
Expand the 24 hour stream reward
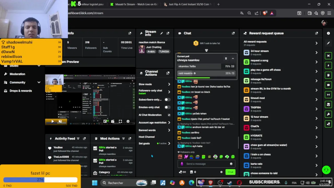pos(316,52)
